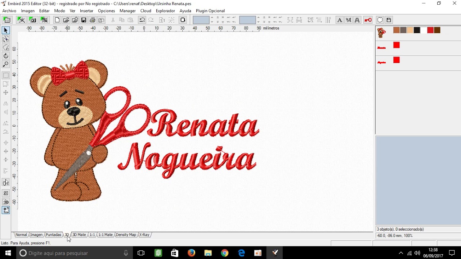Switch to the 3D Mate view tab

[x=79, y=235]
